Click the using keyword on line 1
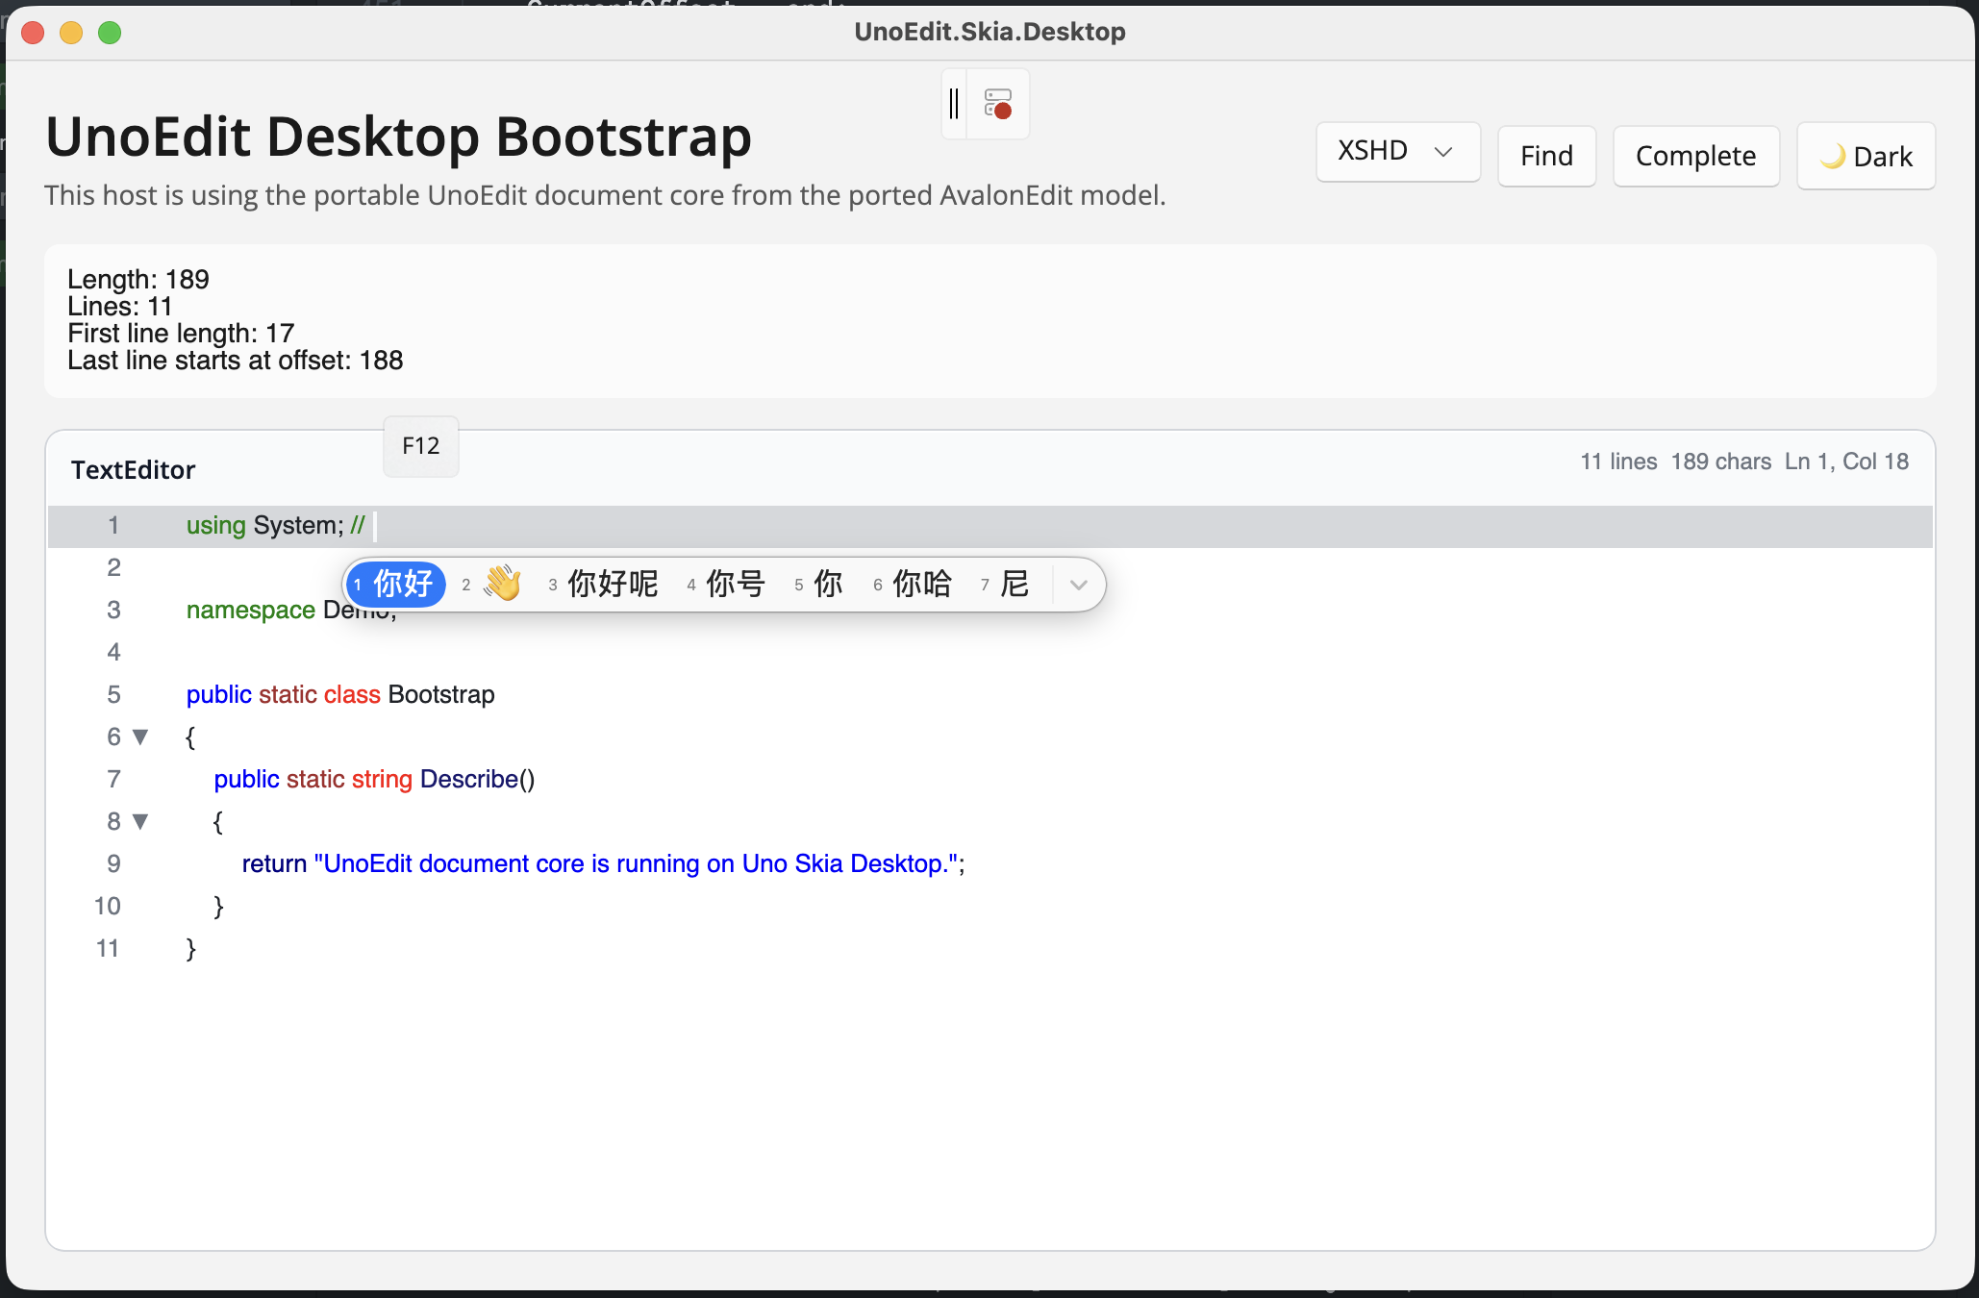 coord(216,526)
